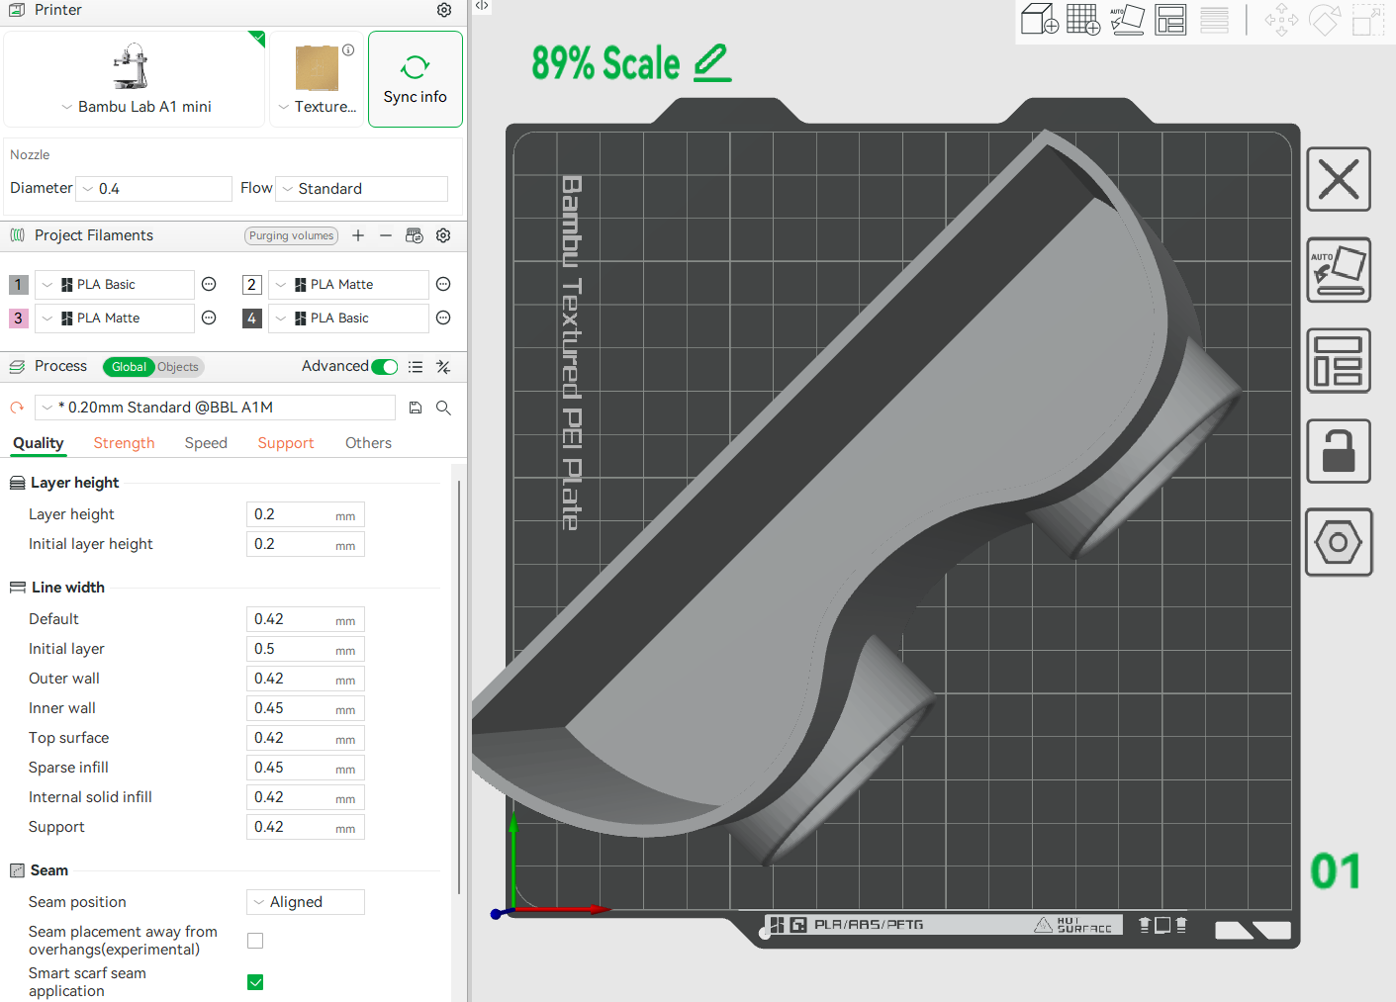The height and width of the screenshot is (1002, 1396).
Task: Open printer settings gear icon
Action: [444, 10]
